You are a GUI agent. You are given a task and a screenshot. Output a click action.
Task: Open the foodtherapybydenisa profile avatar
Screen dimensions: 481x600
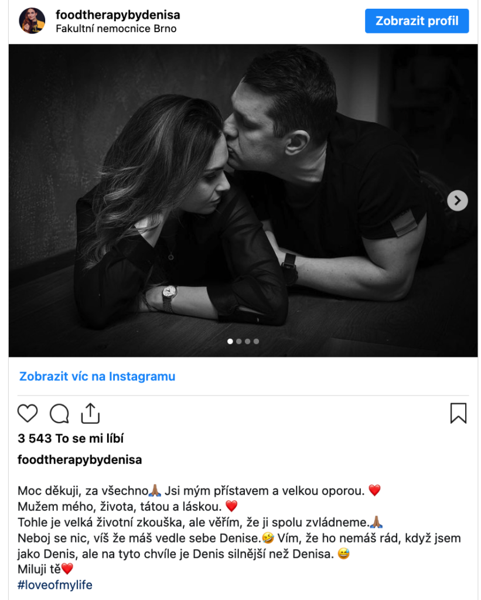(x=32, y=21)
